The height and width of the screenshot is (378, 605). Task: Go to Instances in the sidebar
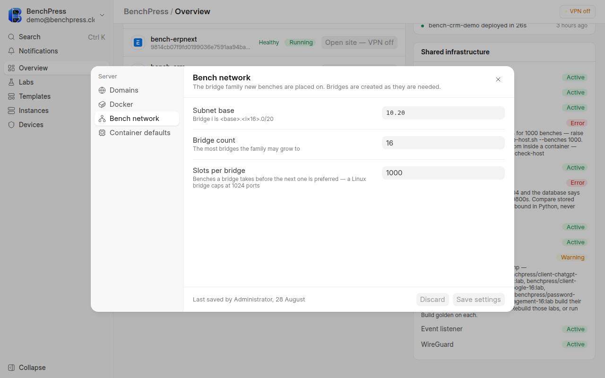pos(56,111)
